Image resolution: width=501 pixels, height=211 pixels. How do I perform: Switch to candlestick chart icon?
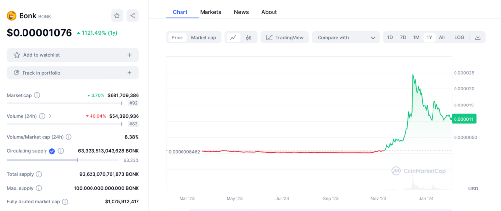(x=249, y=37)
